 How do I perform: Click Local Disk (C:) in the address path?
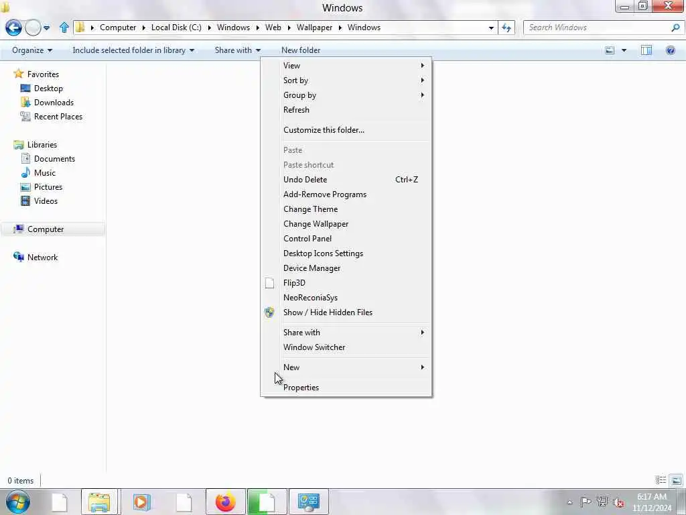pos(176,27)
